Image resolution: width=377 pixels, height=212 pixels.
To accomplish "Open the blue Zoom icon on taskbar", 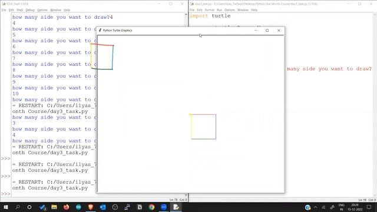I will (164, 207).
